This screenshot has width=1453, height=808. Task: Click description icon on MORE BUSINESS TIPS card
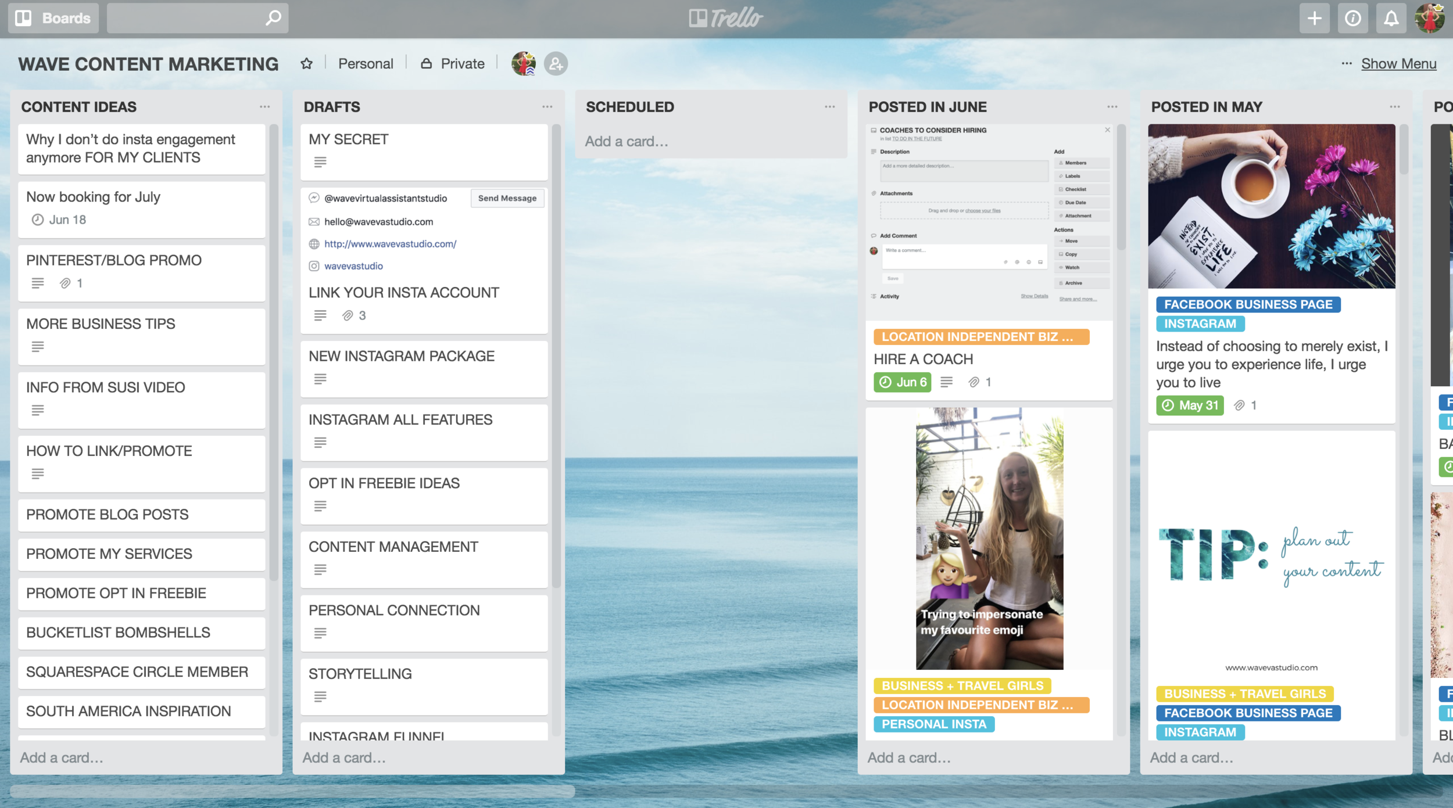click(38, 347)
